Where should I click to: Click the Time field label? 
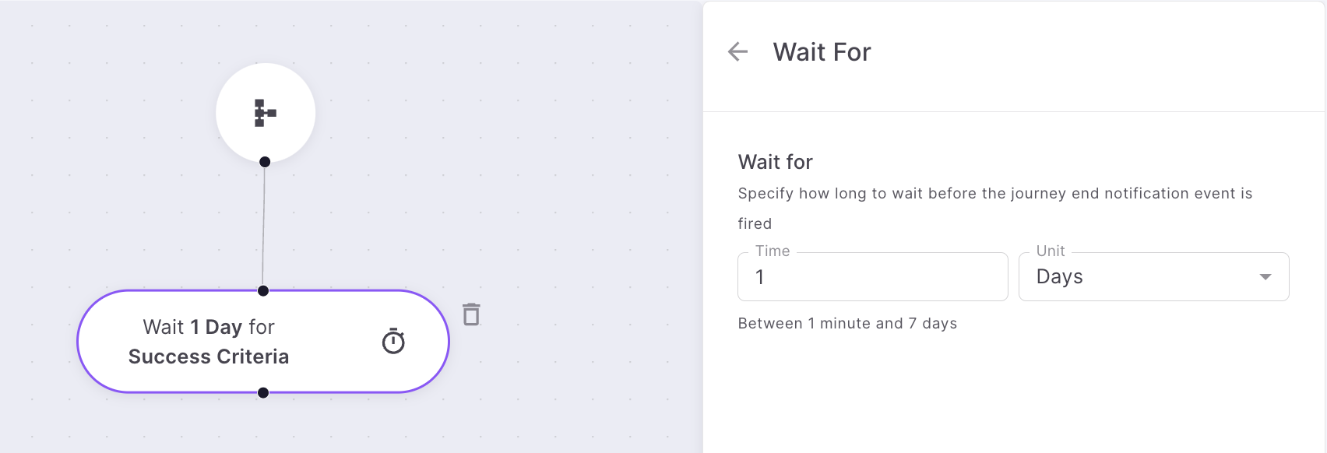point(773,251)
